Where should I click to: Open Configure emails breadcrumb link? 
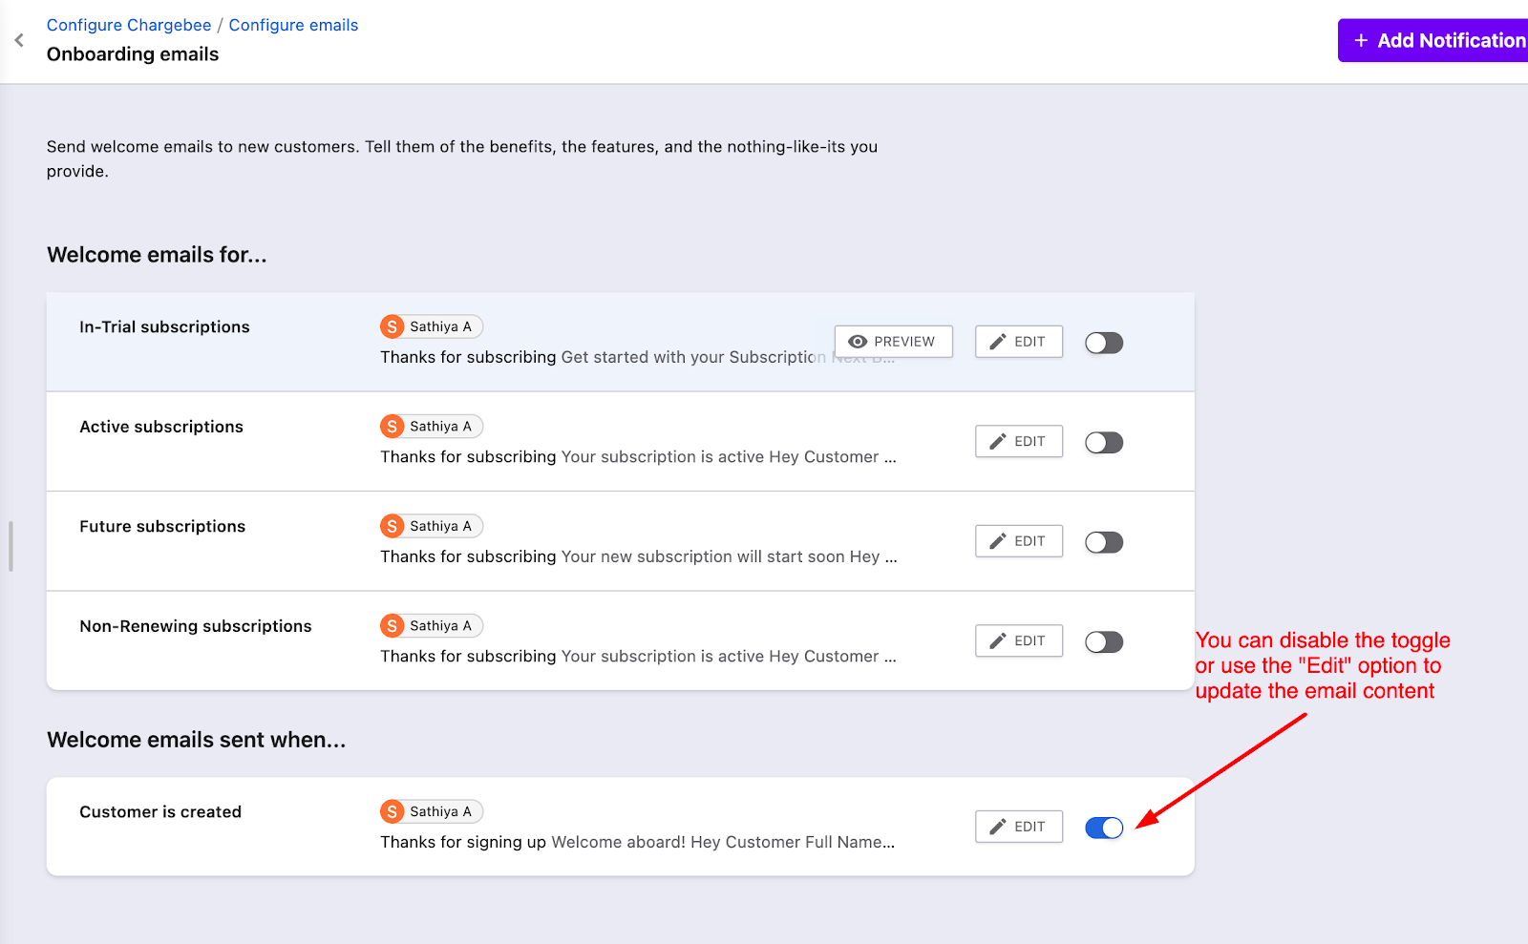293,25
